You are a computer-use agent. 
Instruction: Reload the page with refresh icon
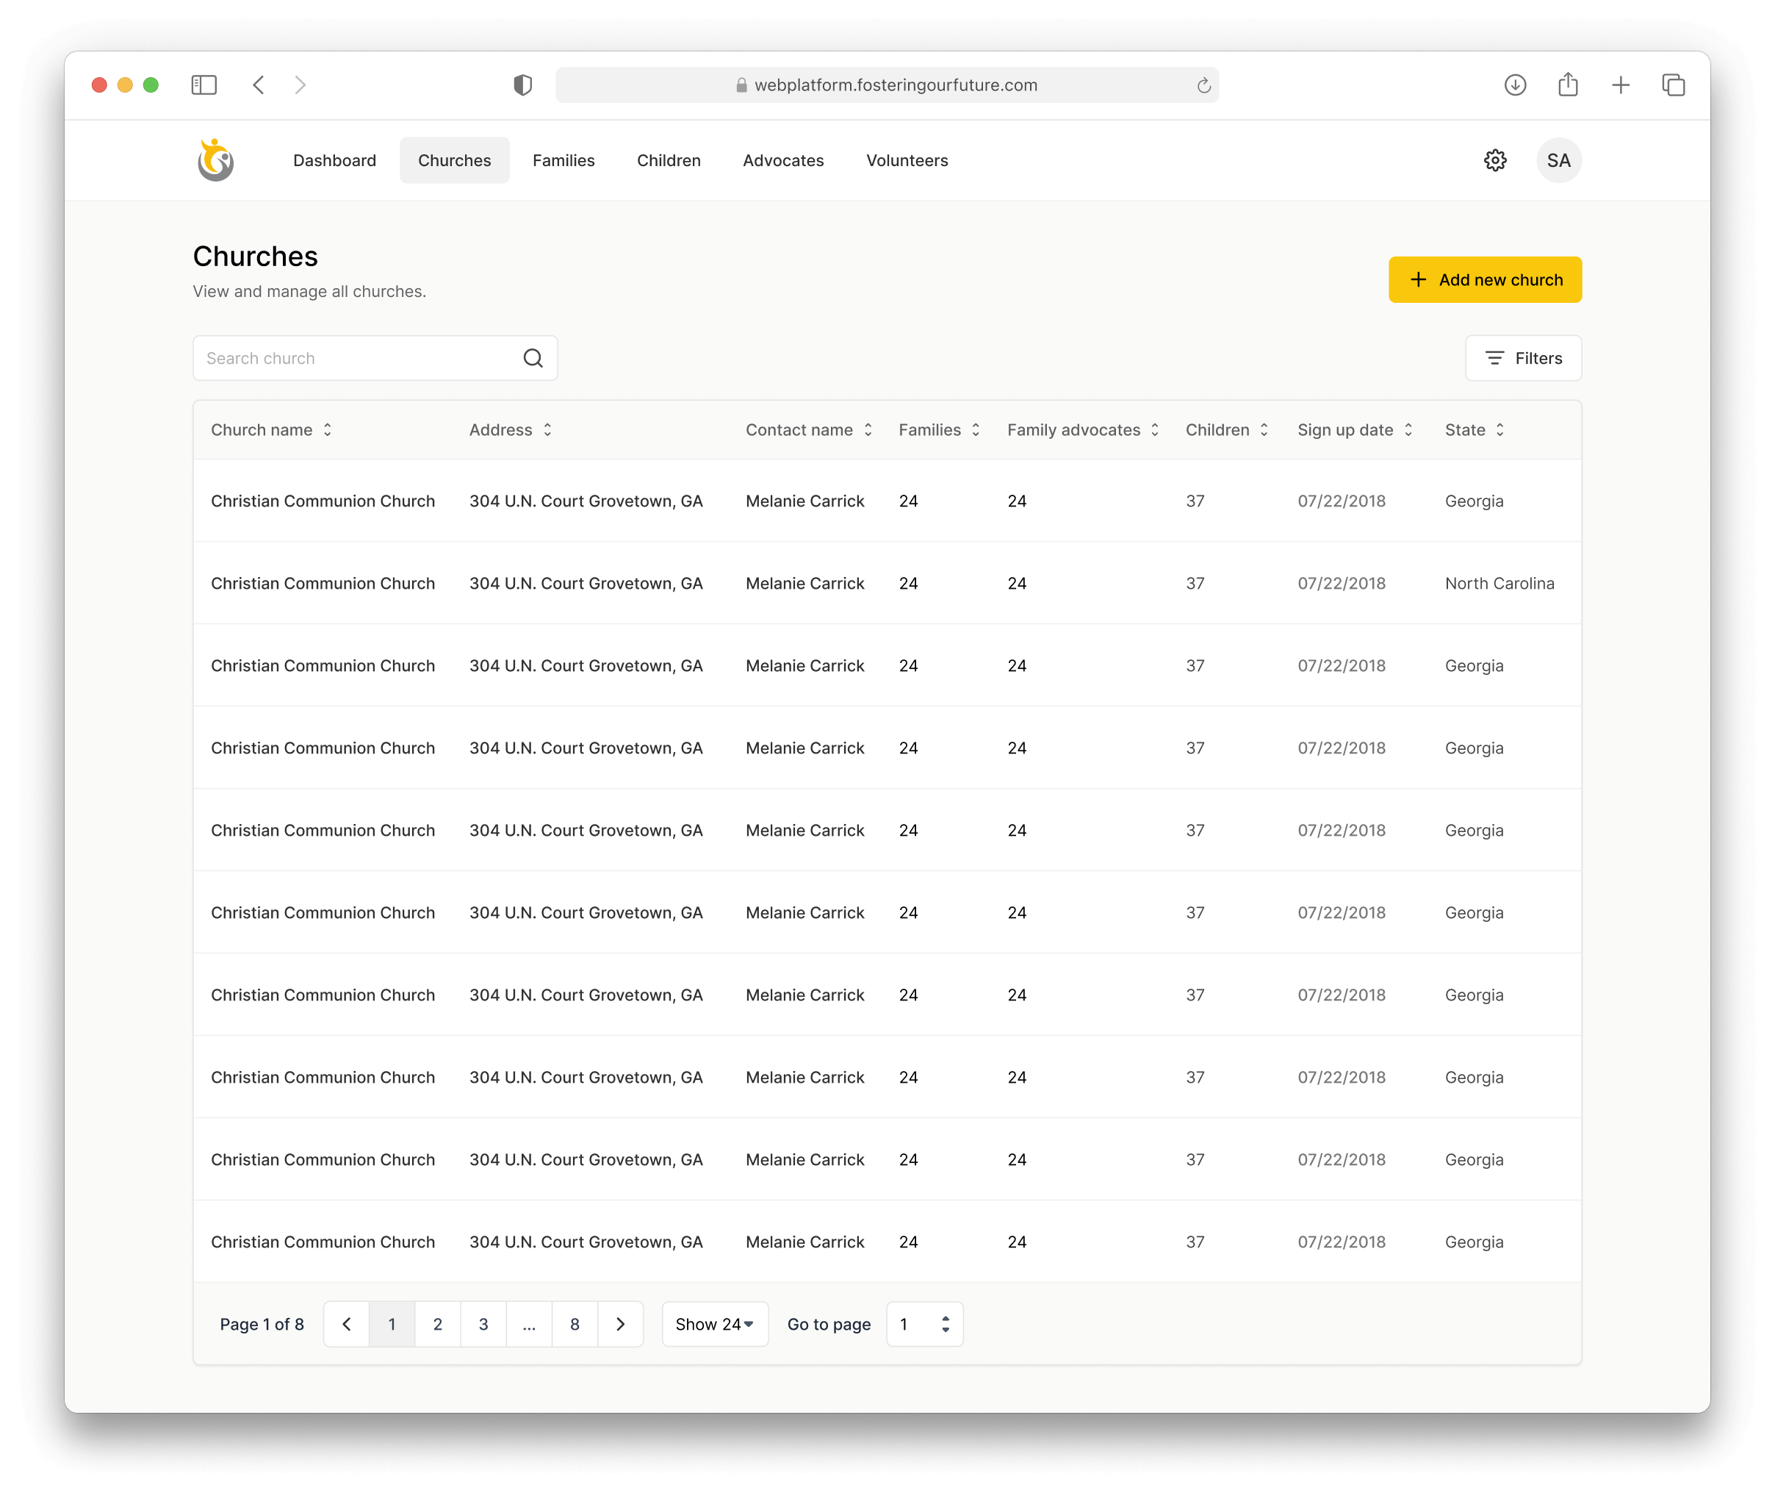[1203, 85]
